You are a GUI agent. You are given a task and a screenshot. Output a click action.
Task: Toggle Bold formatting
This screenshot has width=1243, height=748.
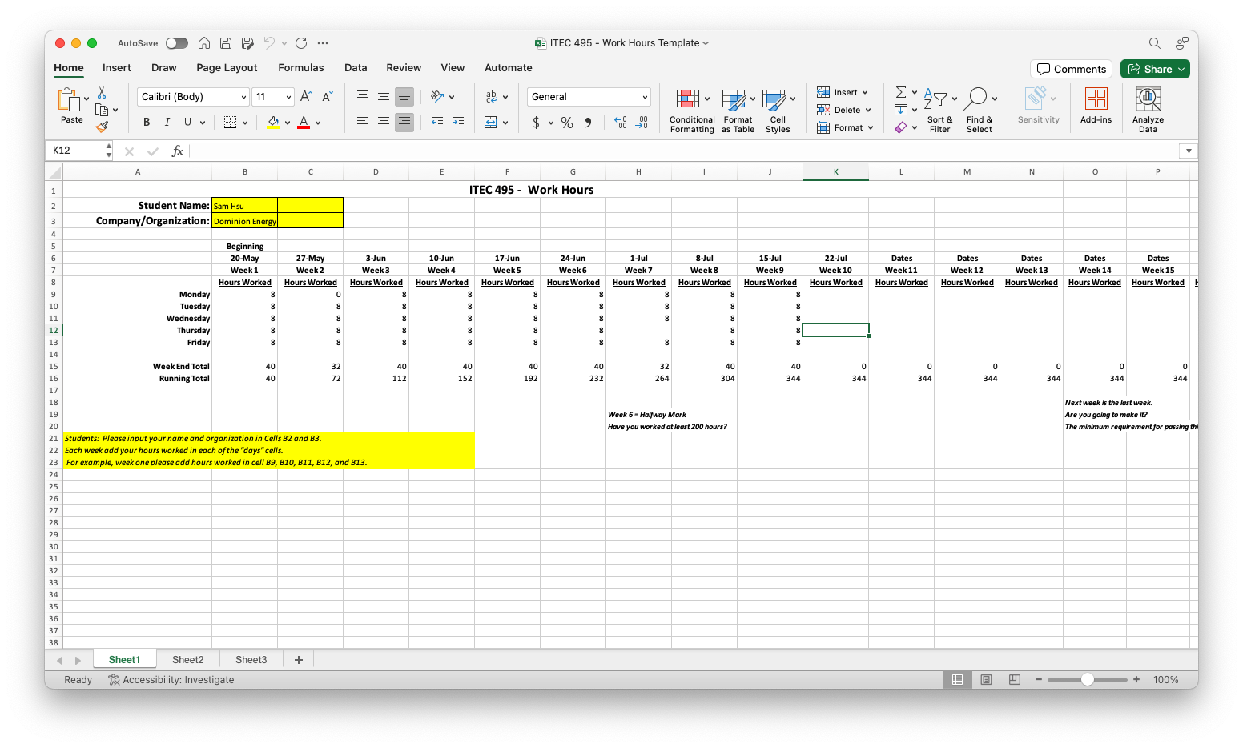pos(147,123)
